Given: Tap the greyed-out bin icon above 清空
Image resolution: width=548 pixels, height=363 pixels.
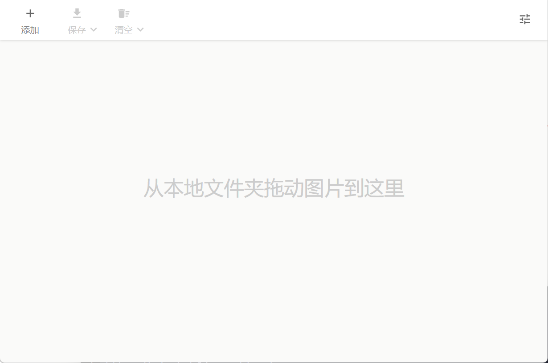Looking at the screenshot, I should 123,13.
